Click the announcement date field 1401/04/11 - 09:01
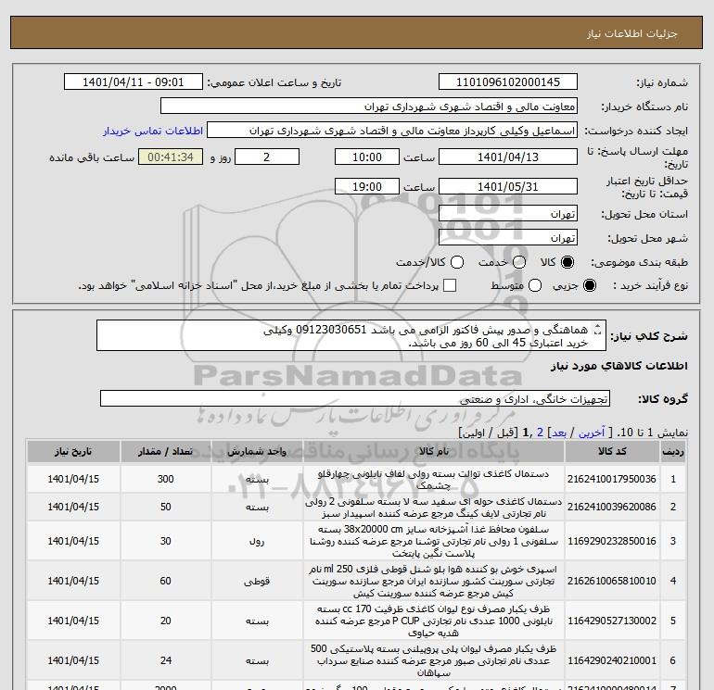 tap(133, 82)
